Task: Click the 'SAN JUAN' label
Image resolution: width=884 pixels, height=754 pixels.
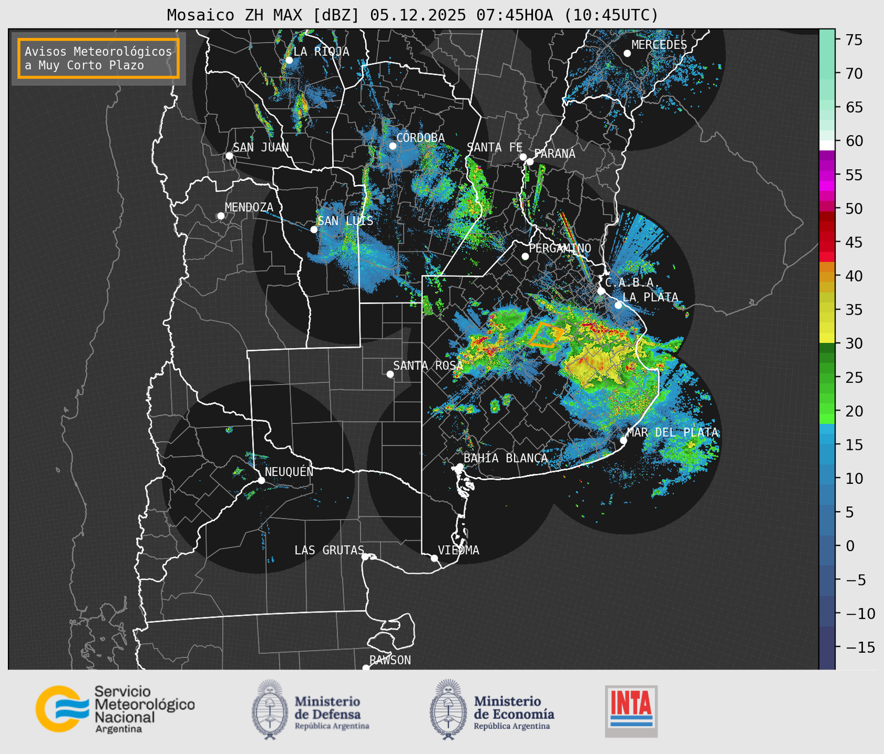Action: (x=260, y=147)
